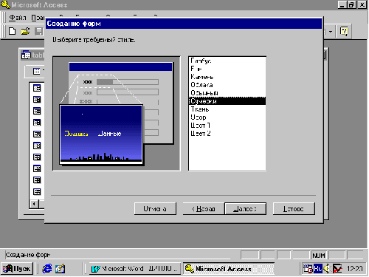Restore down the Microsoft Access window
This screenshot has height=277, width=369.
(351, 4)
